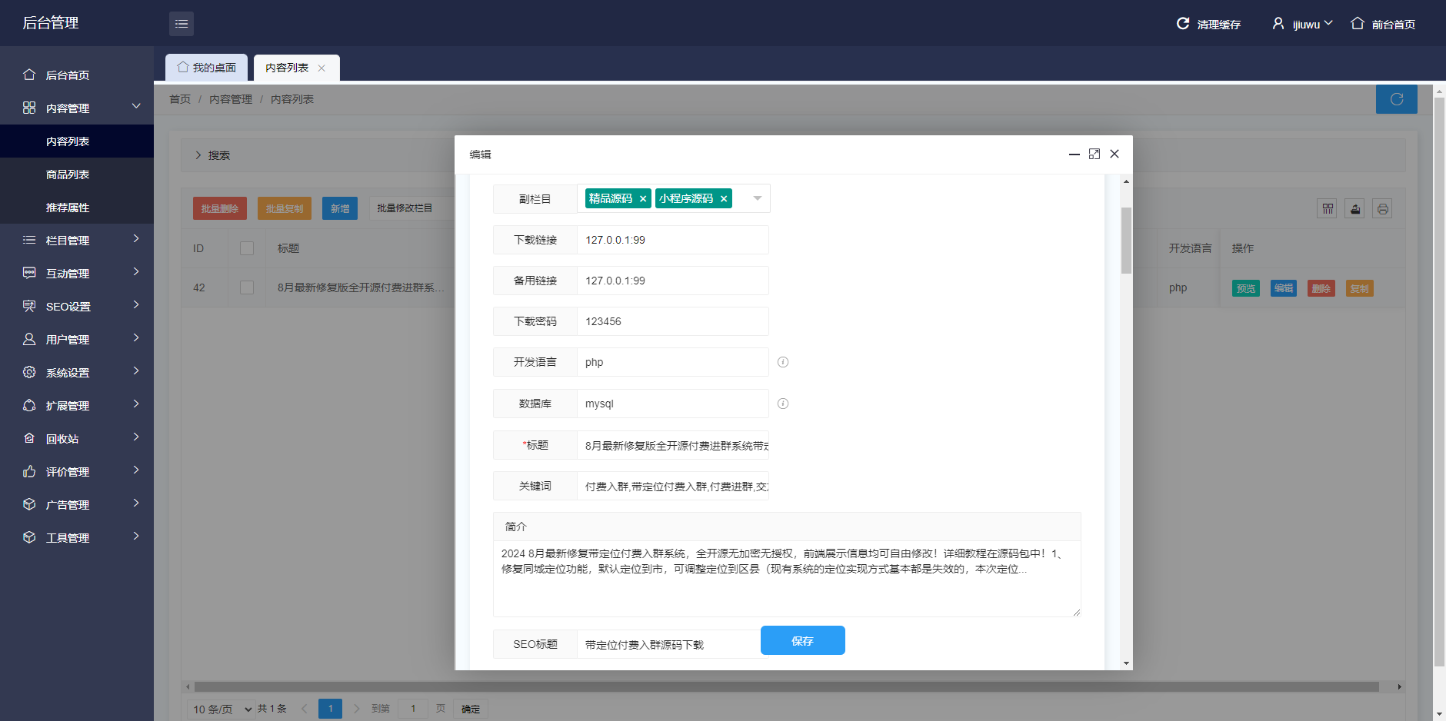Remove the 精品源码 tag in 副栏目

tap(643, 198)
